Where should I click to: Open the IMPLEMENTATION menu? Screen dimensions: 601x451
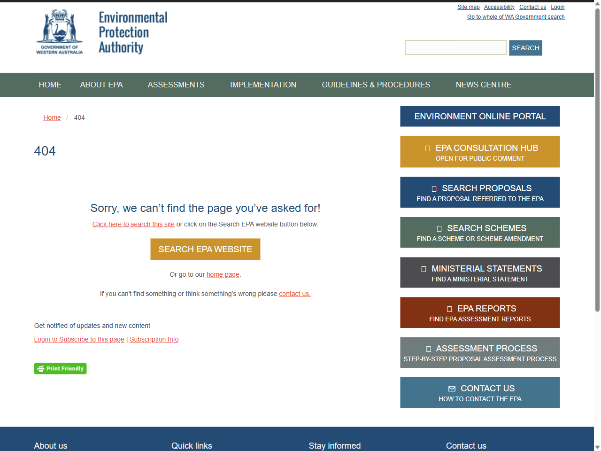click(x=263, y=85)
